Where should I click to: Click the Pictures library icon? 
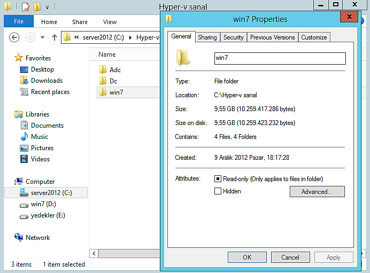click(x=24, y=148)
